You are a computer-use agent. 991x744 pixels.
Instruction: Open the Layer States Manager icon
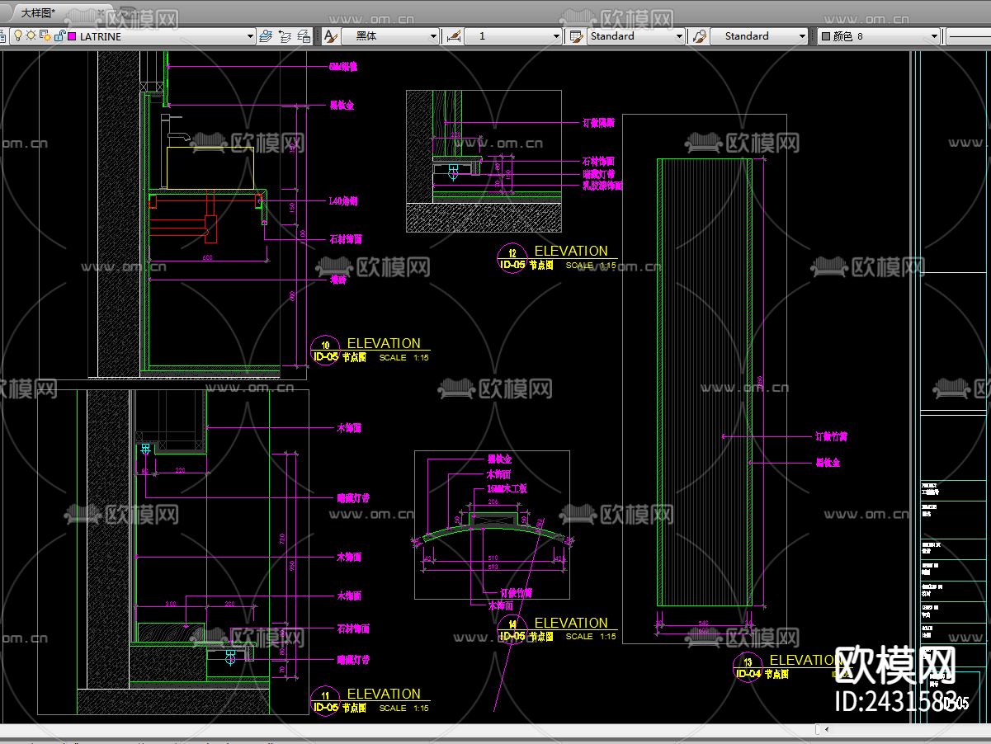point(304,36)
